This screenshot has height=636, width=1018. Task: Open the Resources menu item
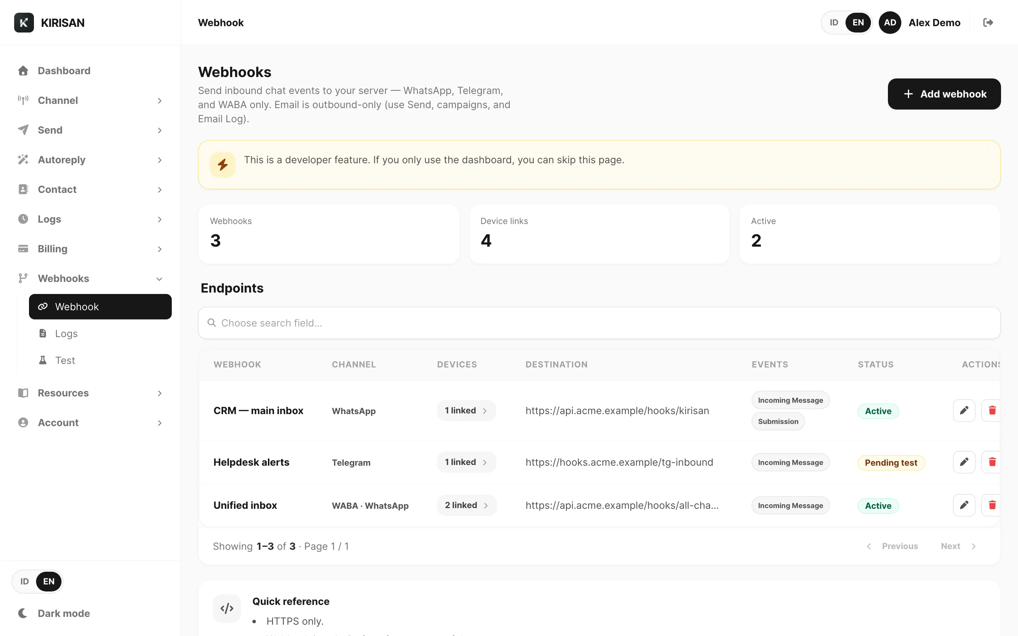coord(90,393)
